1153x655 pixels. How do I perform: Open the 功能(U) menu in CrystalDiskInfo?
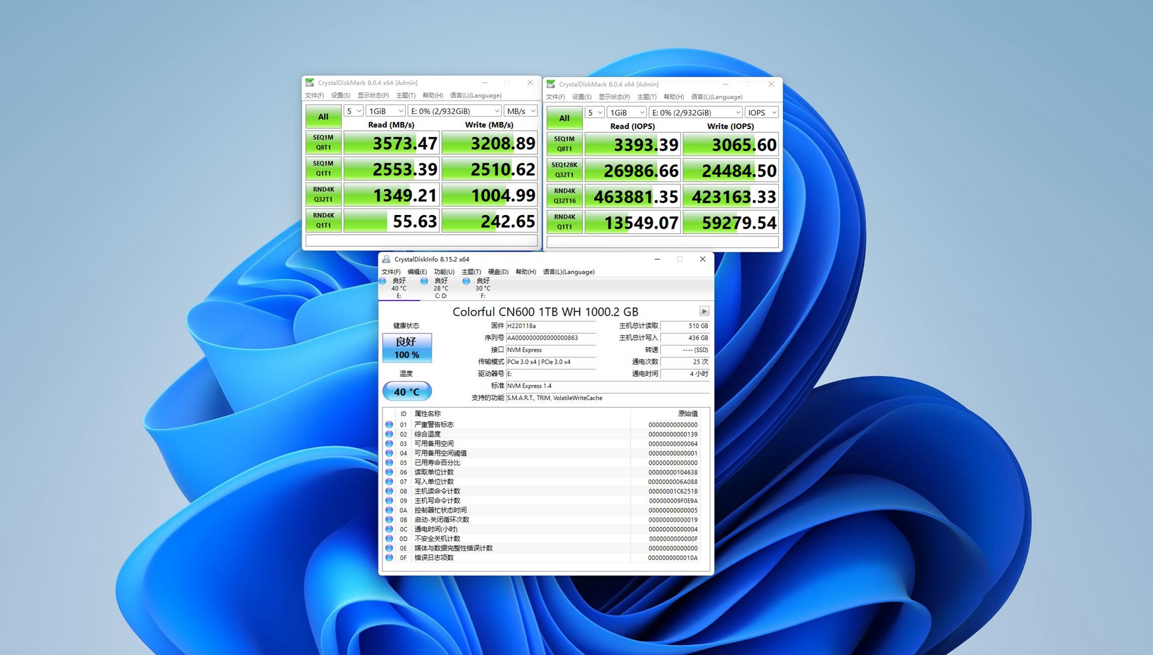click(444, 272)
